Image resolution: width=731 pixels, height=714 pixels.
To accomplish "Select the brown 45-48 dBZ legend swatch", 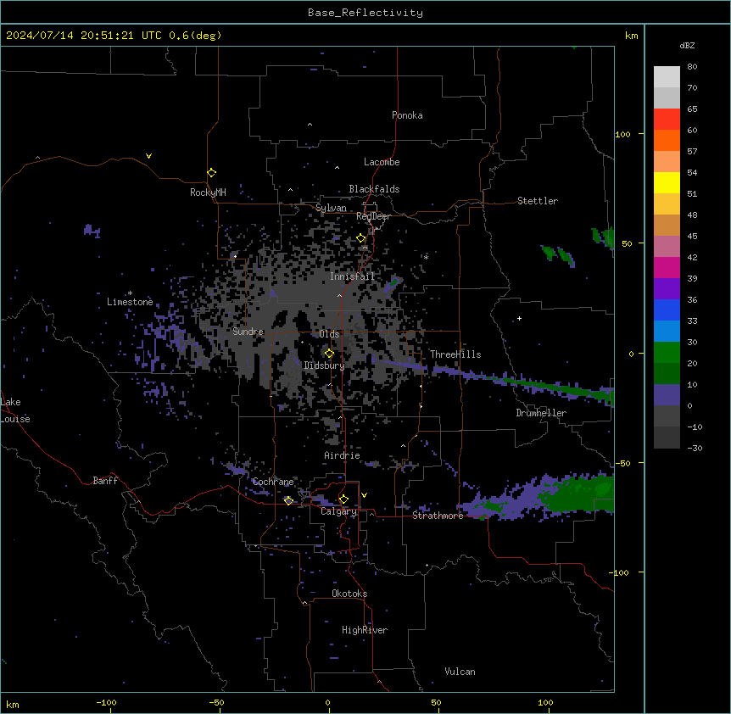I will pyautogui.click(x=667, y=225).
